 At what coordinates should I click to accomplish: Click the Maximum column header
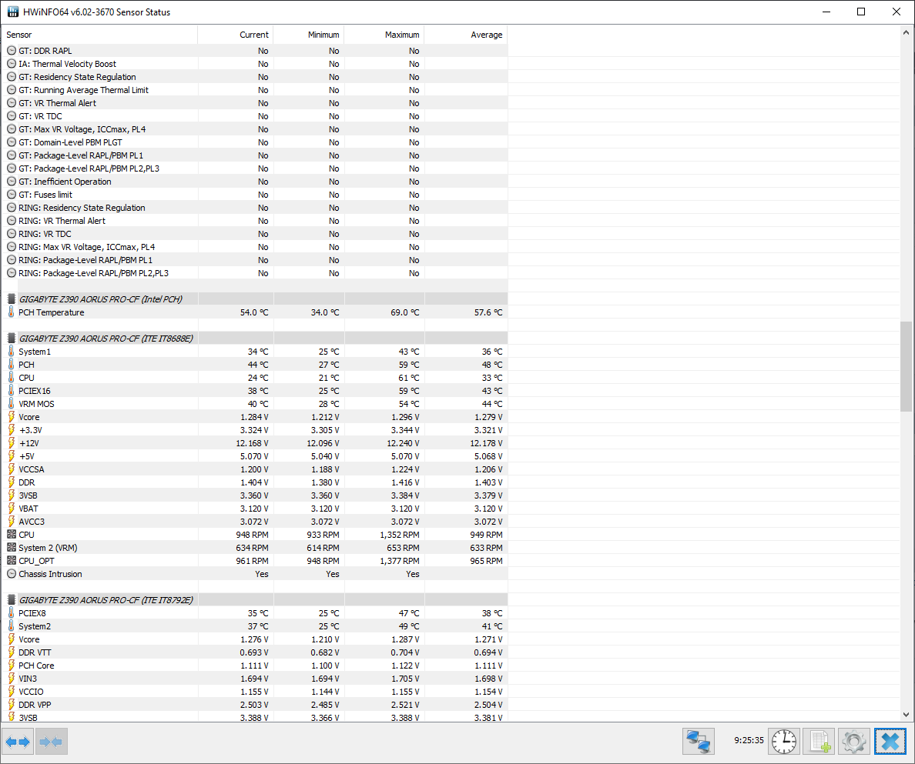[x=384, y=35]
